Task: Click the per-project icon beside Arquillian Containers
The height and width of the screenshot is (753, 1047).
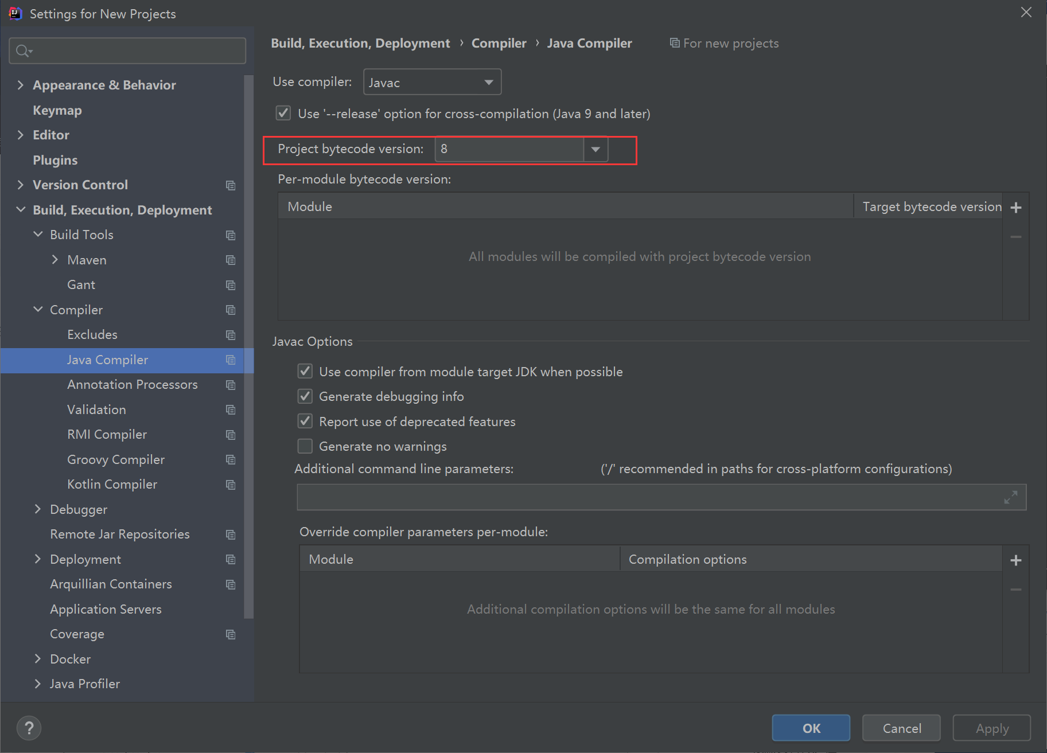Action: 231,584
